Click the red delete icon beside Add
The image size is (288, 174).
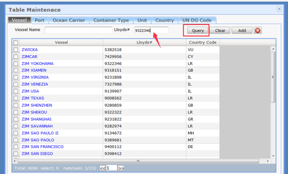pos(258,30)
